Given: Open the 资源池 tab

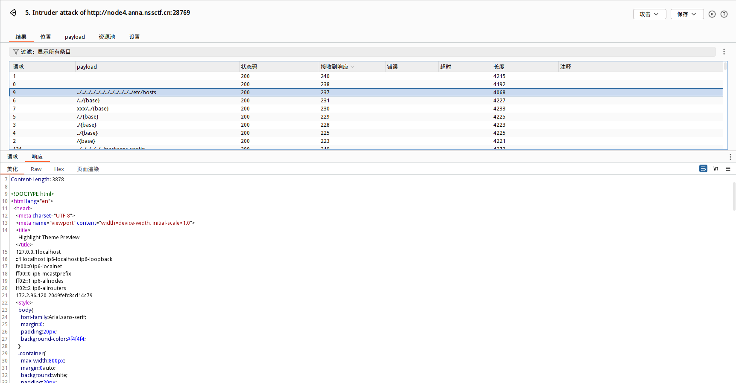Looking at the screenshot, I should coord(107,37).
